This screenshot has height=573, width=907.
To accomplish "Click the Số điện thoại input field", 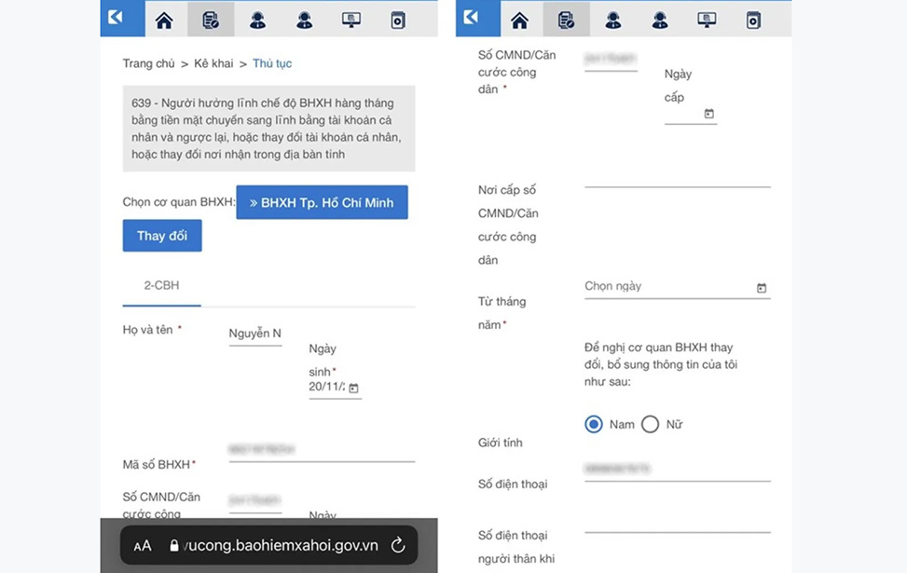I will [x=677, y=470].
